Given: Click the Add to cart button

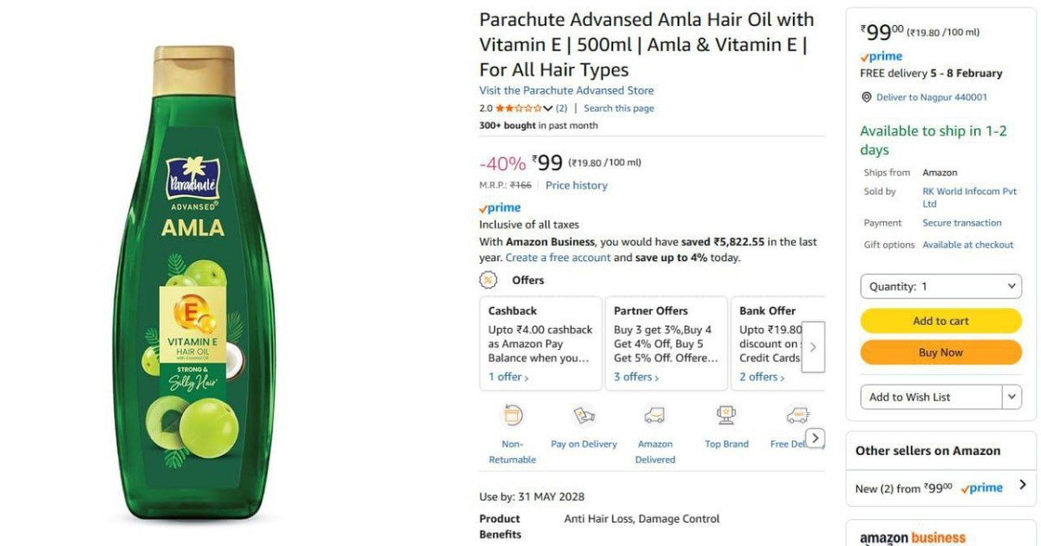Looking at the screenshot, I should coord(940,321).
